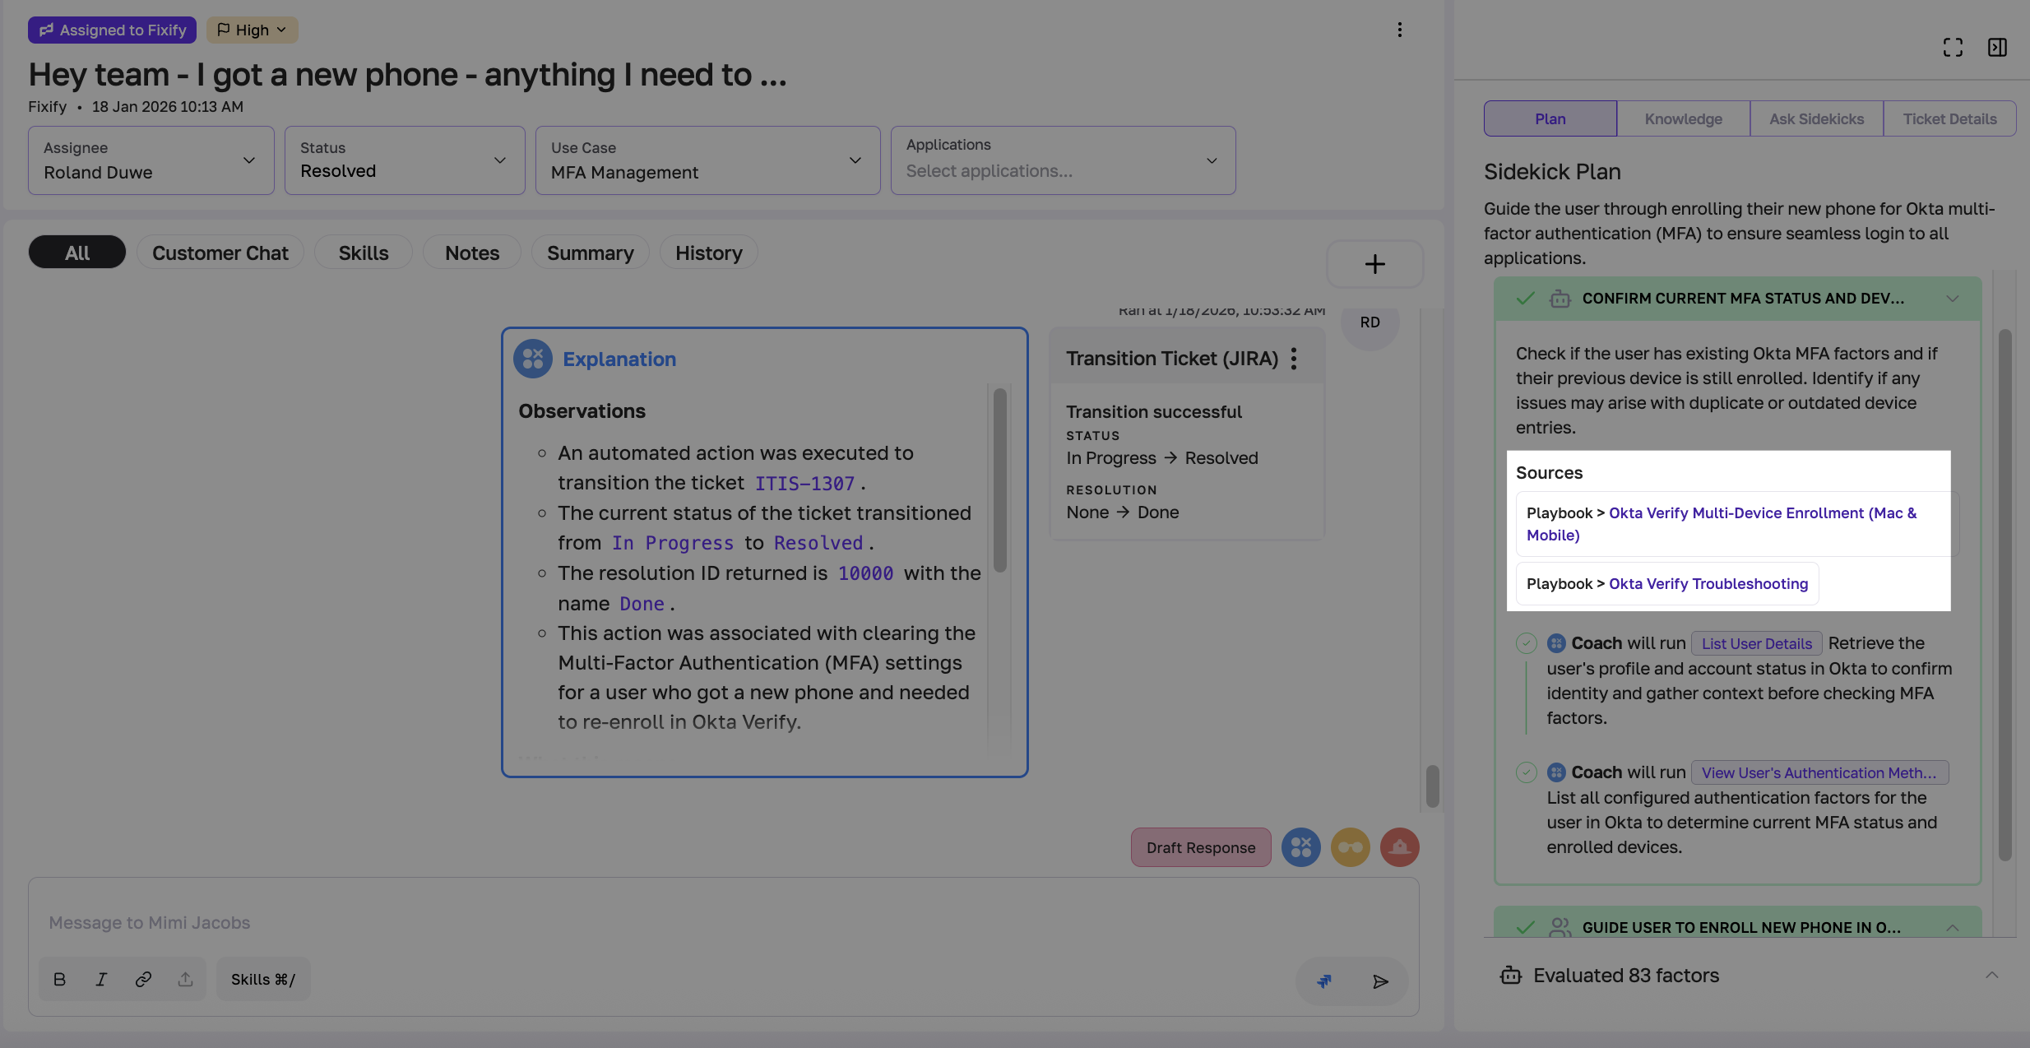Image resolution: width=2030 pixels, height=1048 pixels.
Task: Open the Okta Verify Troubleshooting playbook link
Action: tap(1708, 583)
